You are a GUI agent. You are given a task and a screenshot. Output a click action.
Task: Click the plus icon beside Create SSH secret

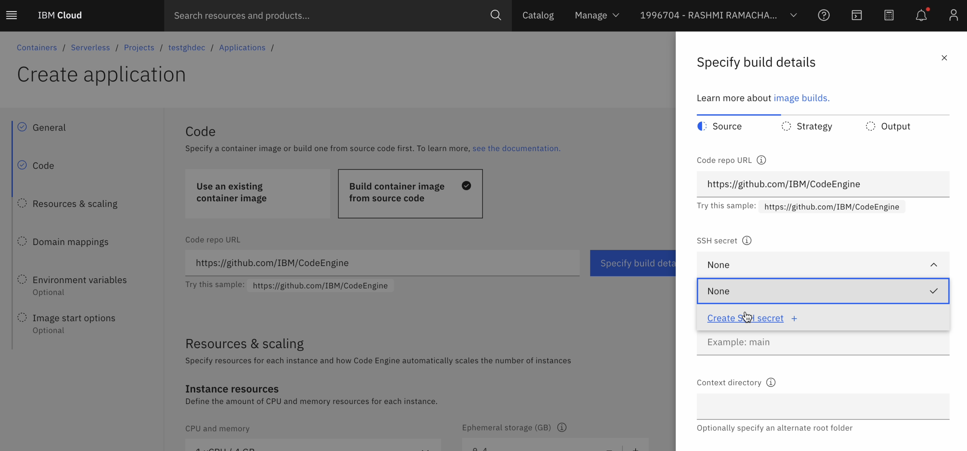click(794, 318)
